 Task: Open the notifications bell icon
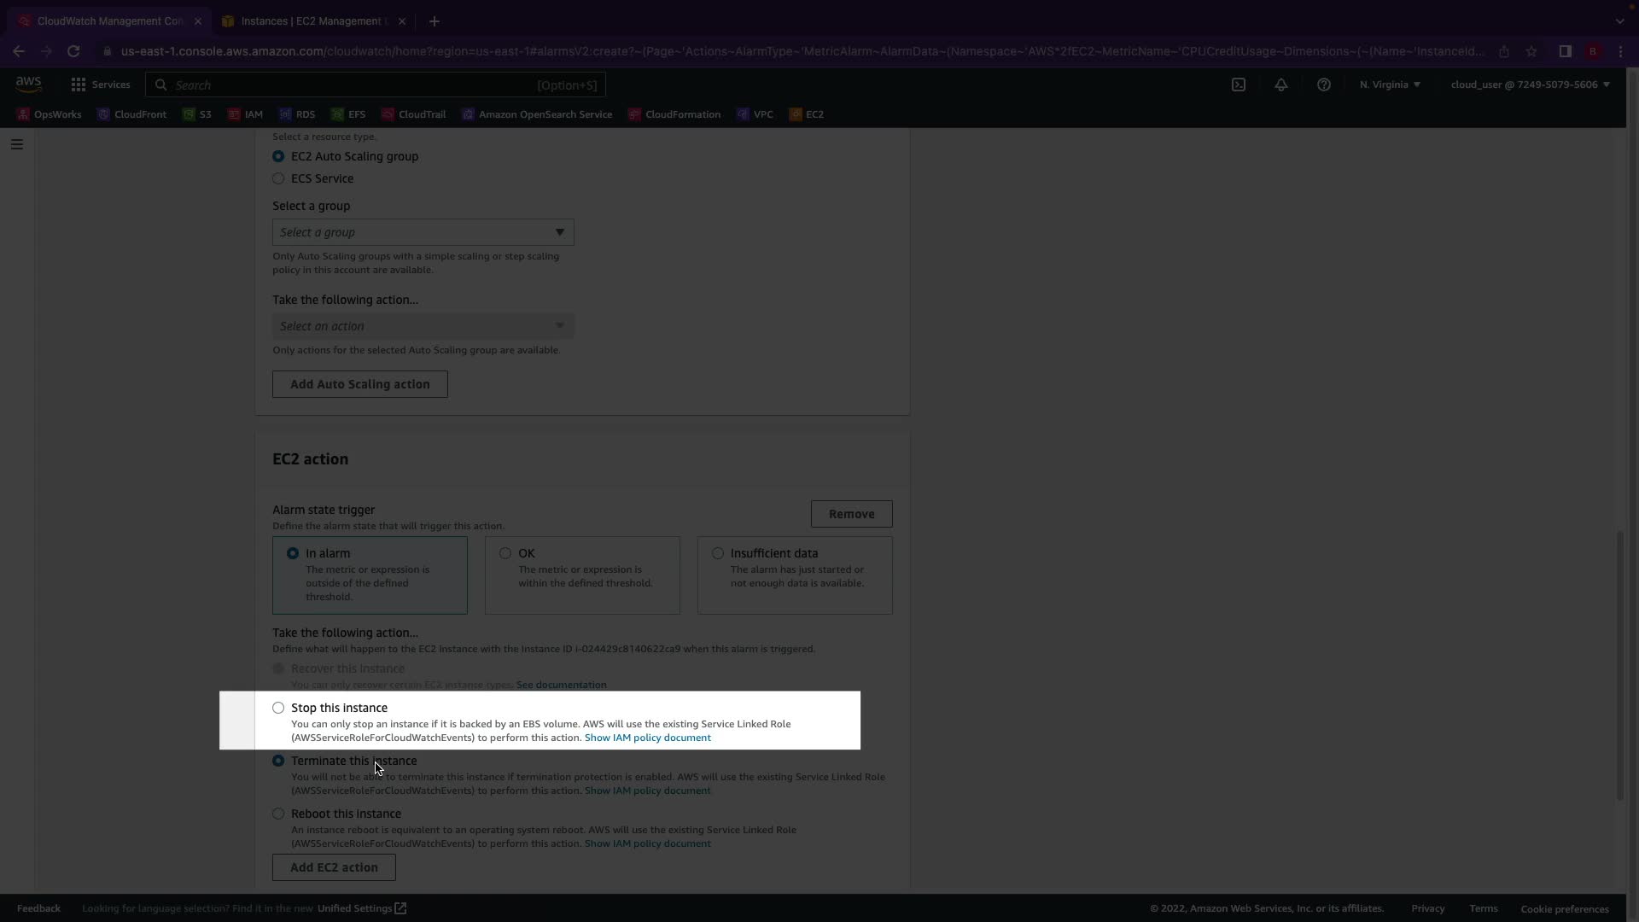point(1281,85)
